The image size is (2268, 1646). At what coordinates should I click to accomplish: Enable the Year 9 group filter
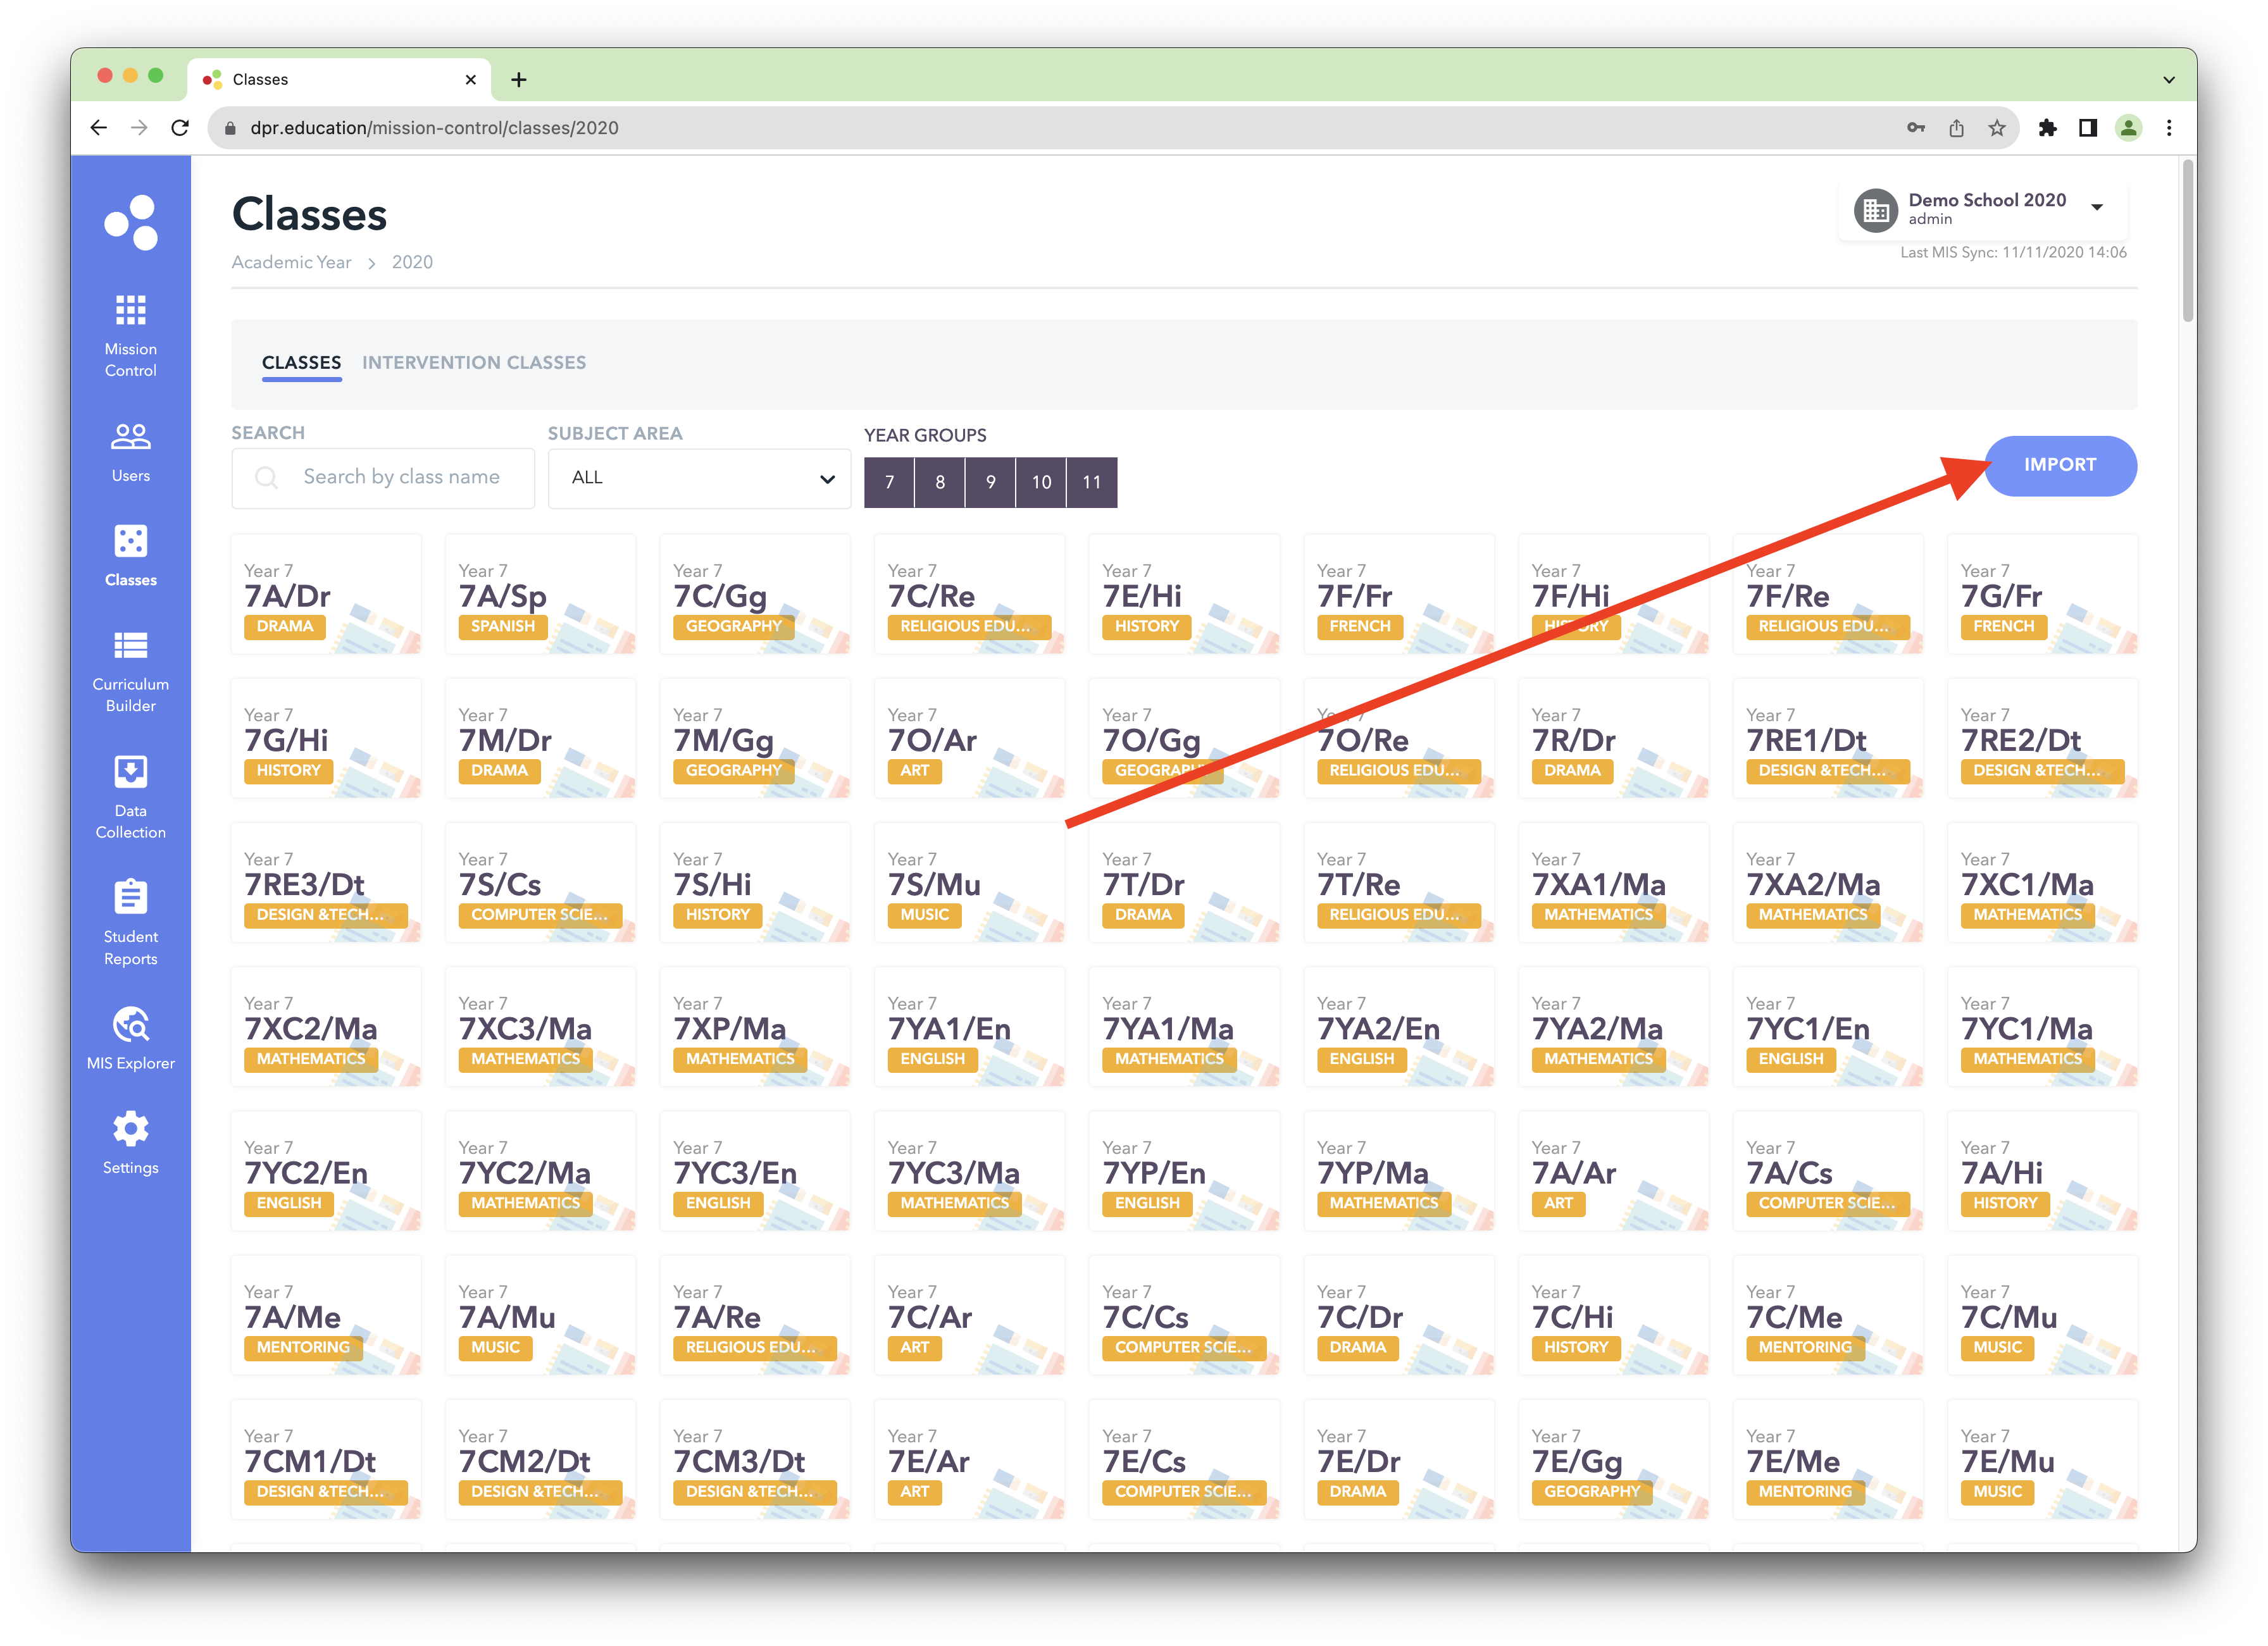click(990, 481)
